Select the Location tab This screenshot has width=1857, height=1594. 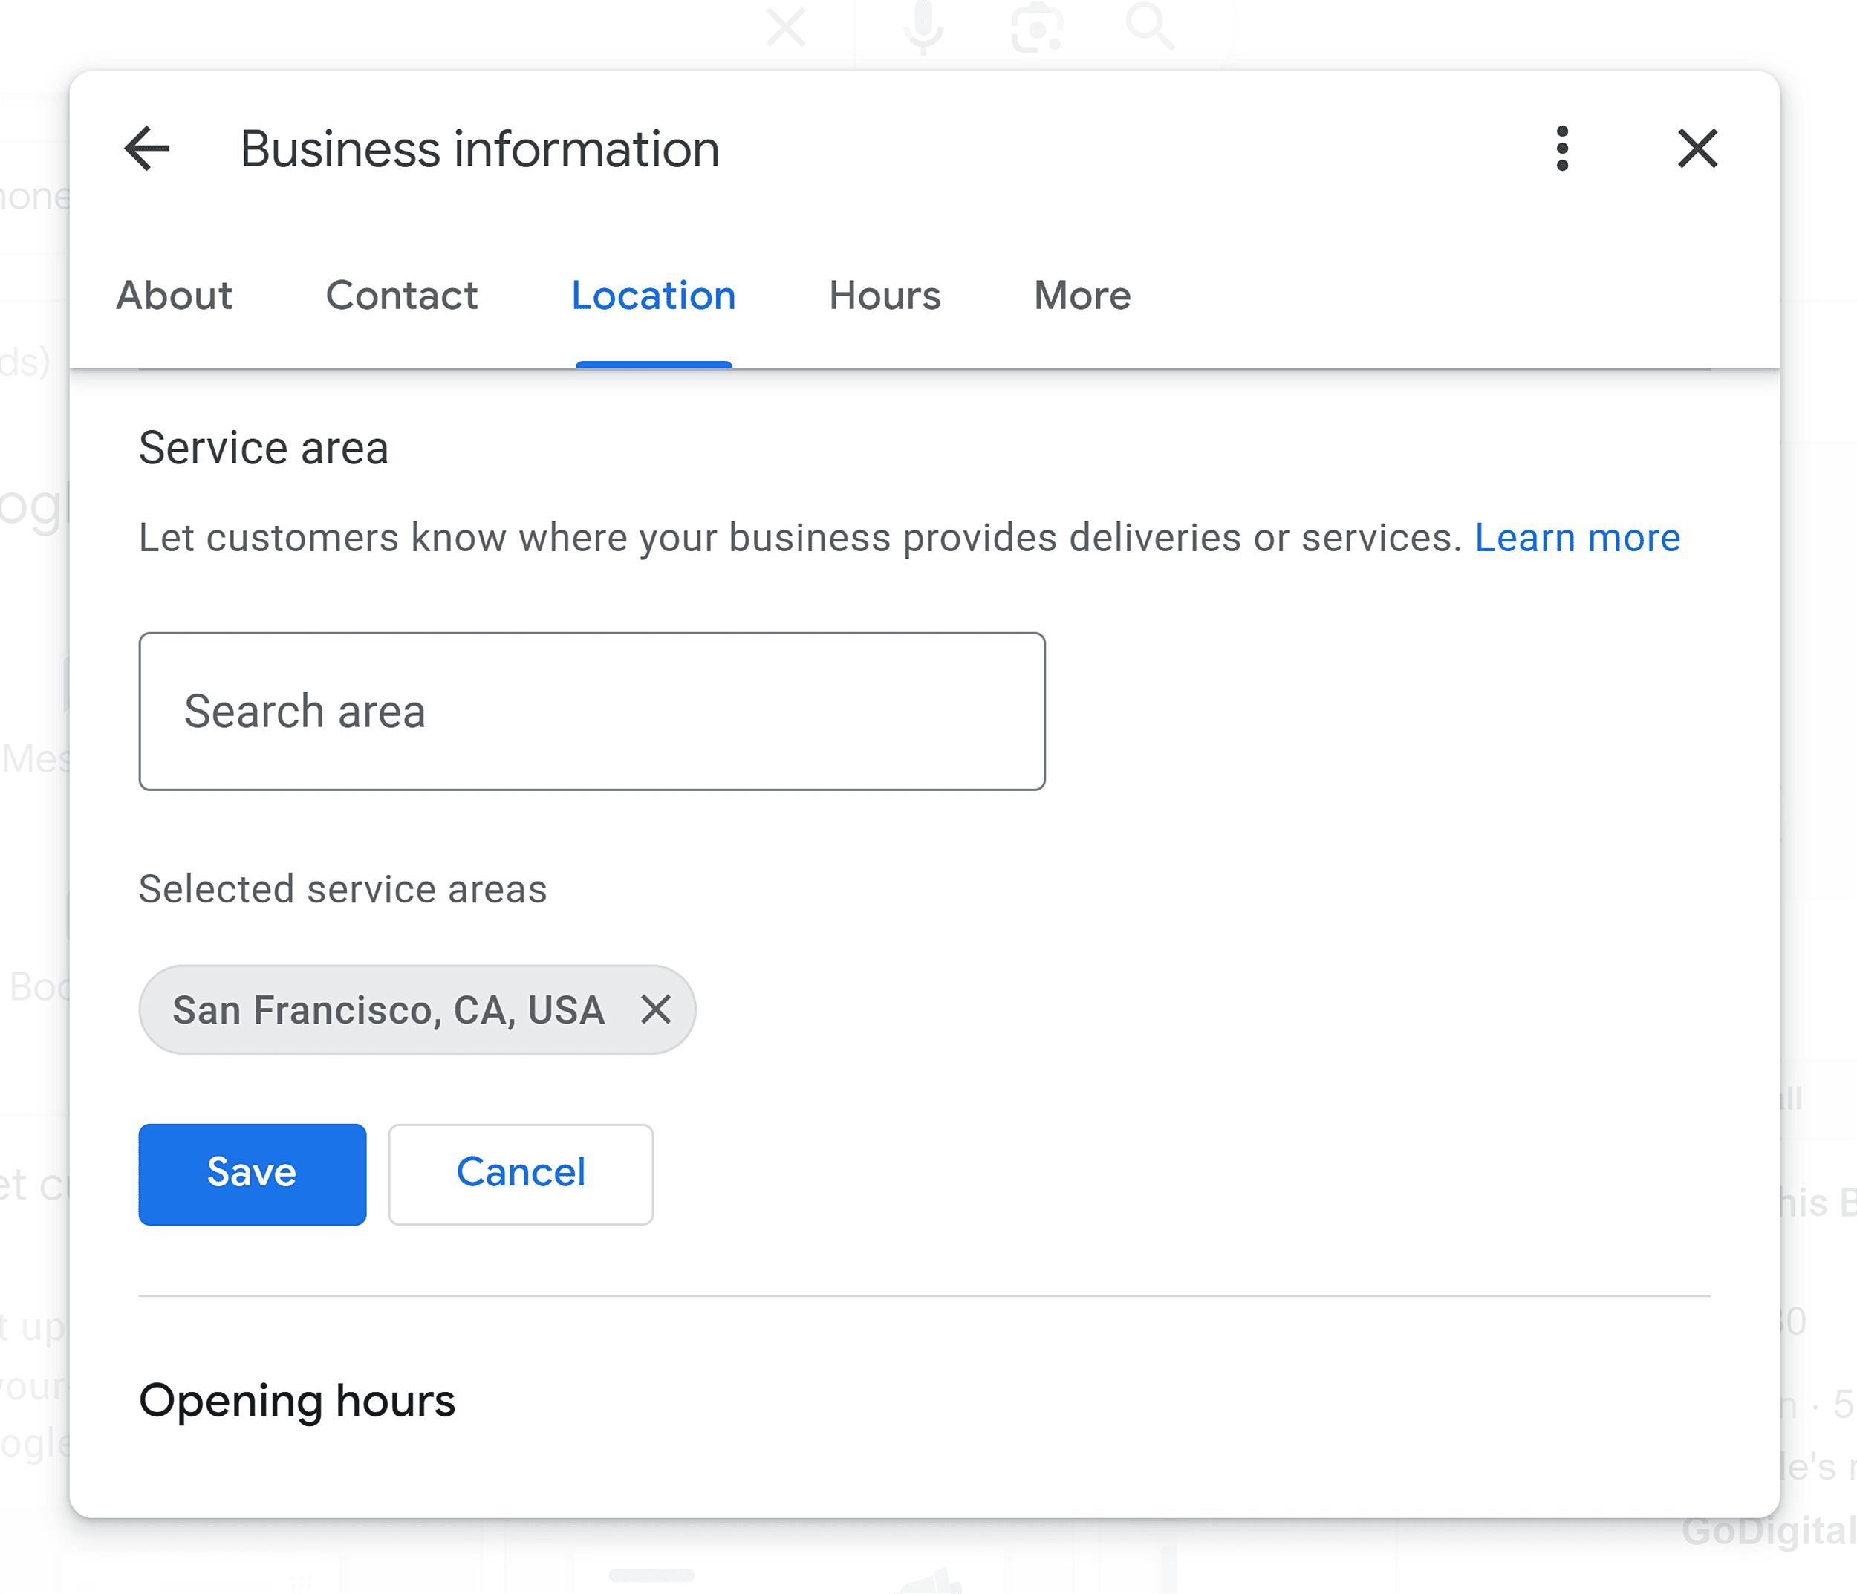(654, 296)
